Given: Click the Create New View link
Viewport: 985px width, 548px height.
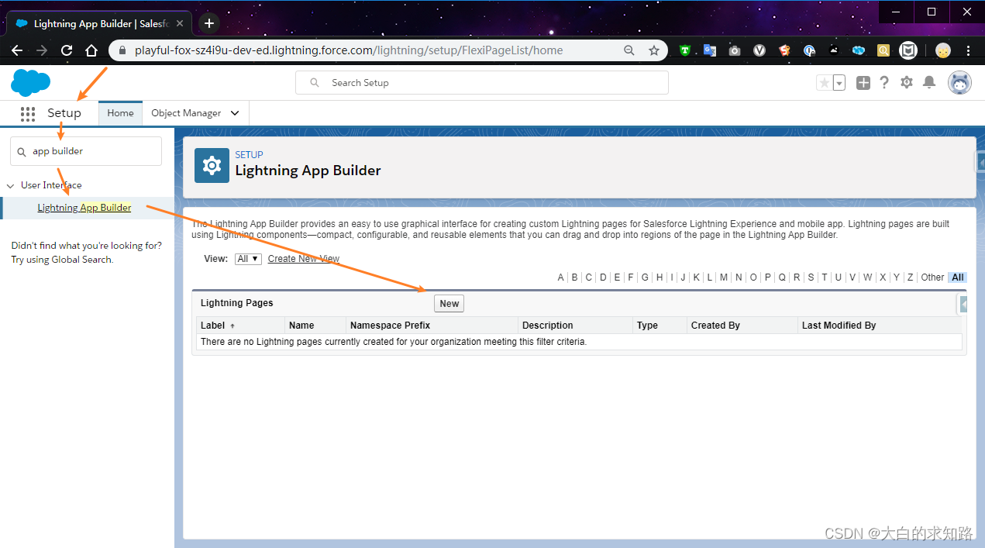Looking at the screenshot, I should point(304,259).
